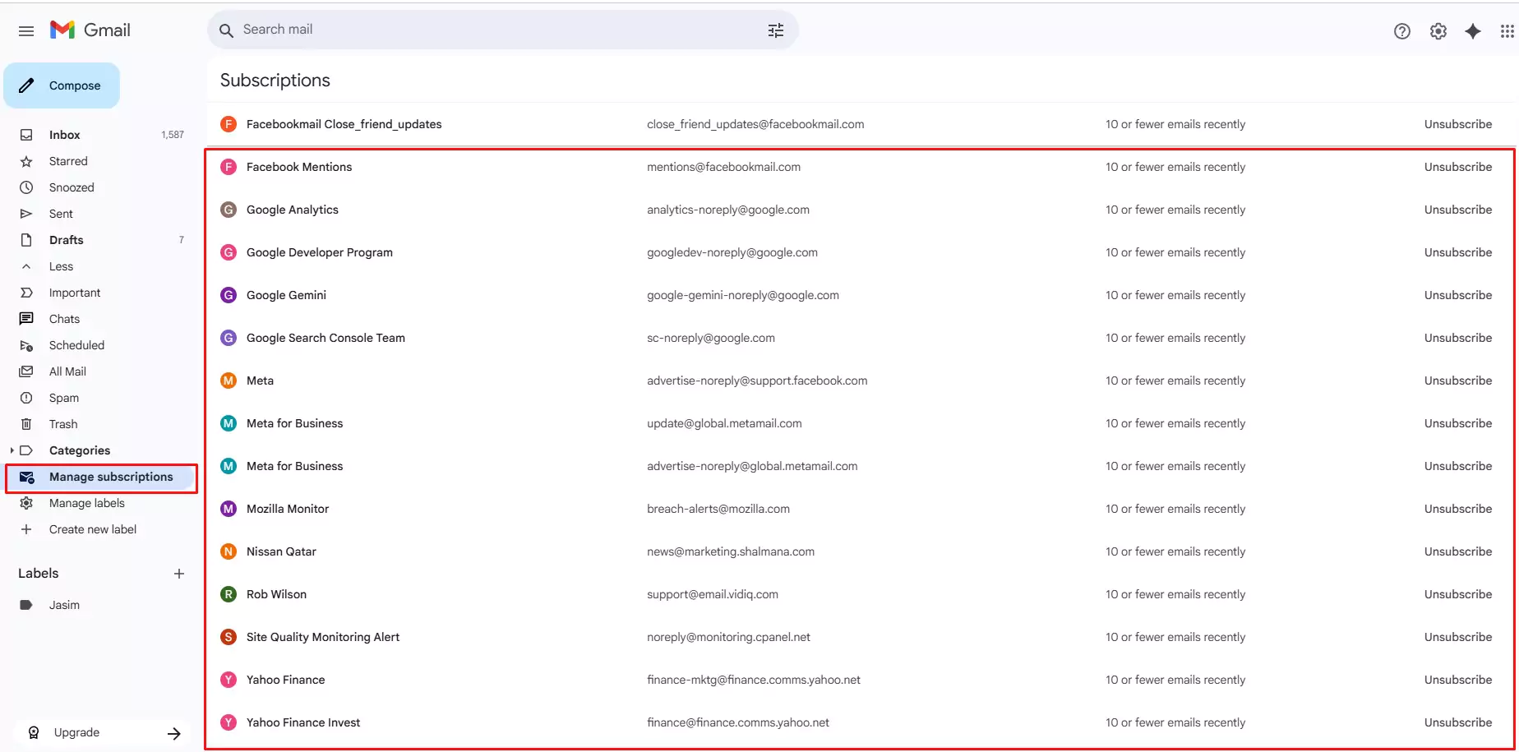Click the Chats icon
1519x752 pixels.
pyautogui.click(x=26, y=319)
